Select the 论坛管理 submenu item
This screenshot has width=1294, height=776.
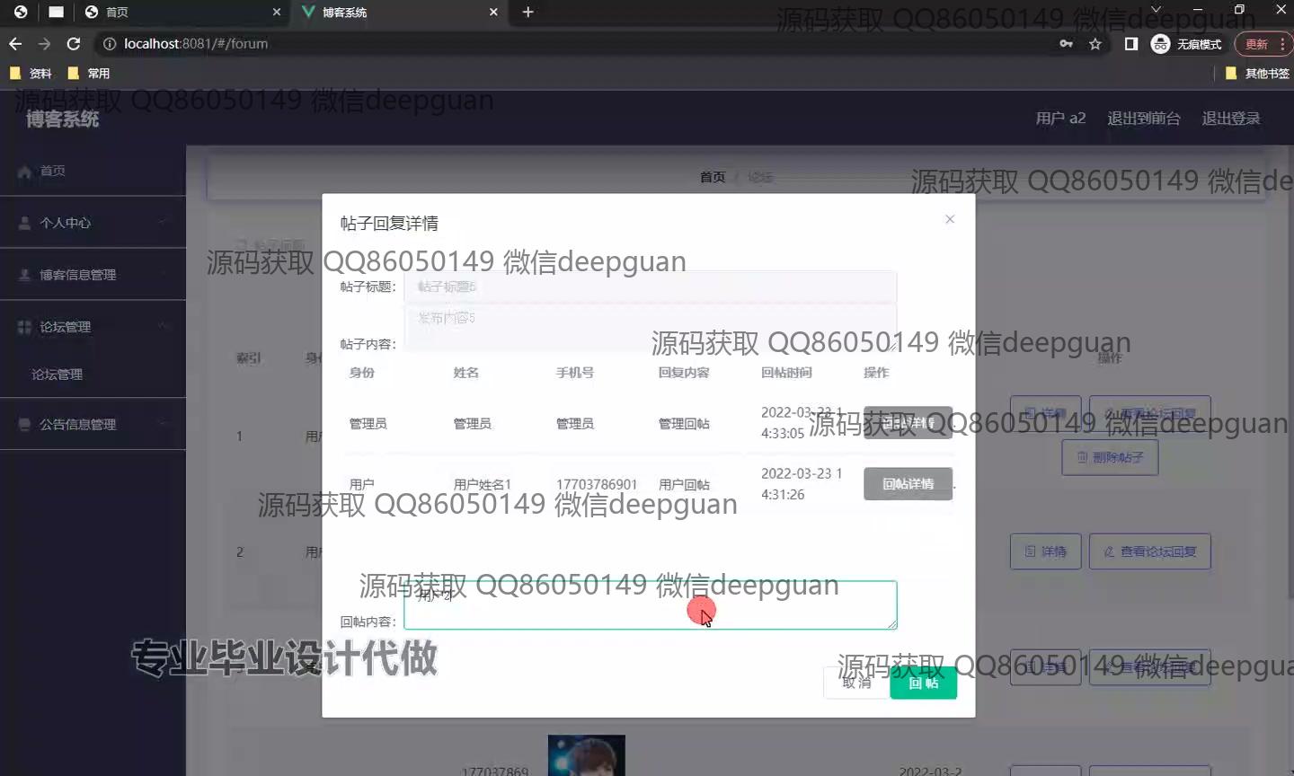(x=93, y=375)
